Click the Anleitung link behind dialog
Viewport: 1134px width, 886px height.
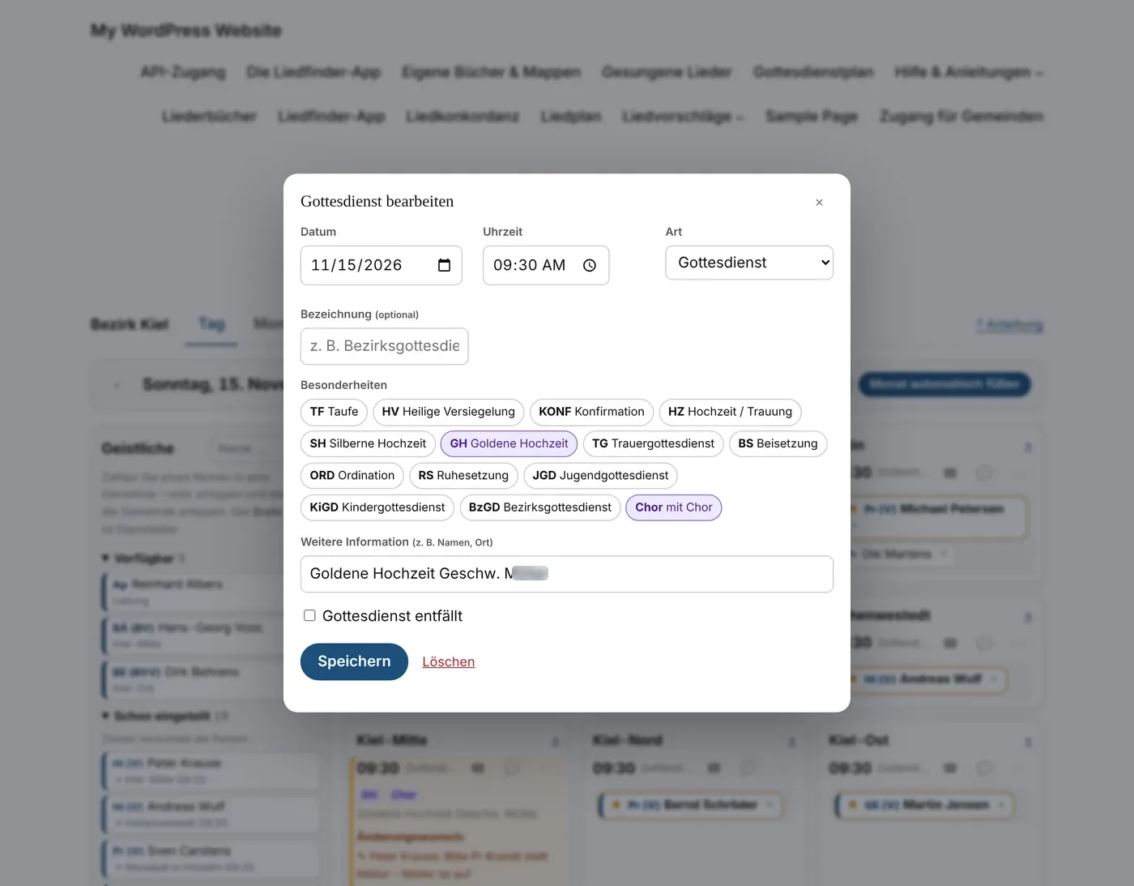(x=1009, y=325)
